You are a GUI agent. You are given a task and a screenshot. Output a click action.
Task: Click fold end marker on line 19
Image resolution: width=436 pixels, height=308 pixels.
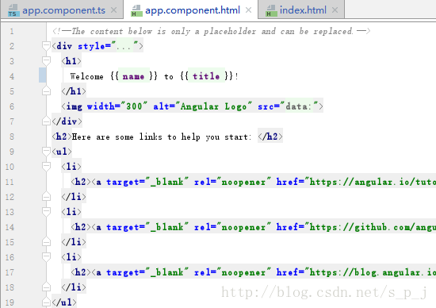click(46, 302)
